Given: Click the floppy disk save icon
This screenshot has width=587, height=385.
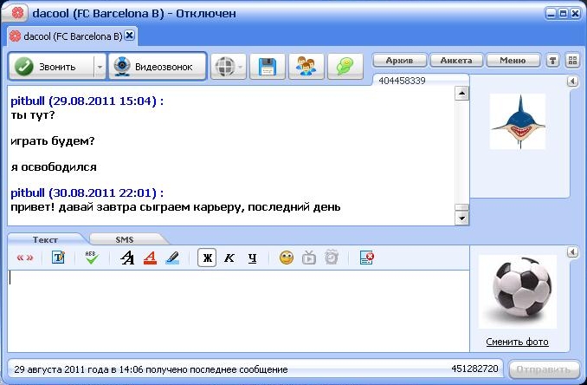Looking at the screenshot, I should pyautogui.click(x=268, y=67).
